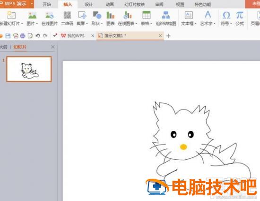Close the slide thumbnail pane
The height and width of the screenshot is (201, 260).
click(x=53, y=47)
